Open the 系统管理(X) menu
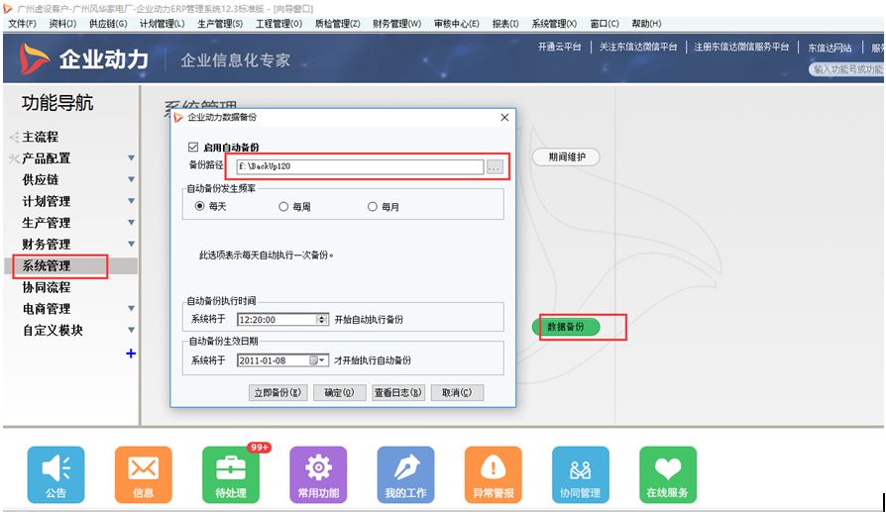Screen dimensions: 886x512 coord(554,23)
